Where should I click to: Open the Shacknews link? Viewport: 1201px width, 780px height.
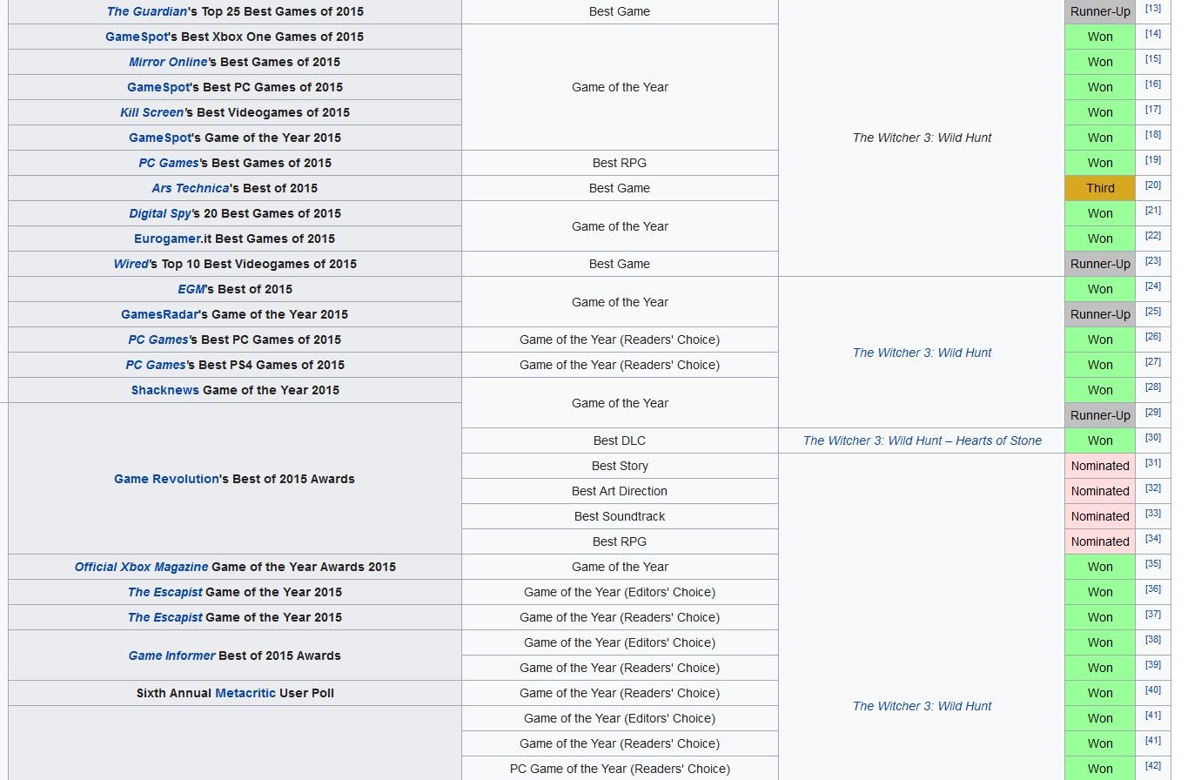tap(165, 390)
